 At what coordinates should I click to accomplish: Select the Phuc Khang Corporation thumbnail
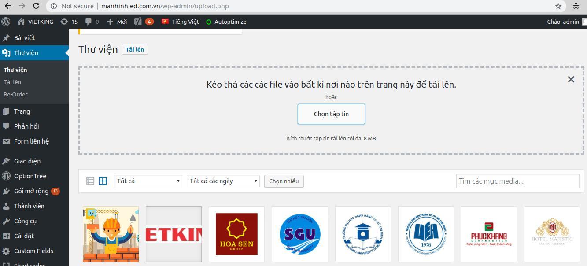(489, 234)
